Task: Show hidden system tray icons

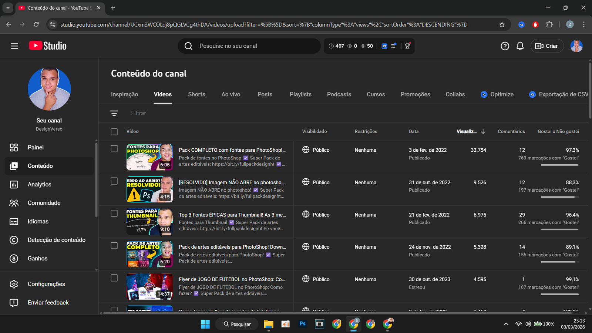Action: point(506,324)
